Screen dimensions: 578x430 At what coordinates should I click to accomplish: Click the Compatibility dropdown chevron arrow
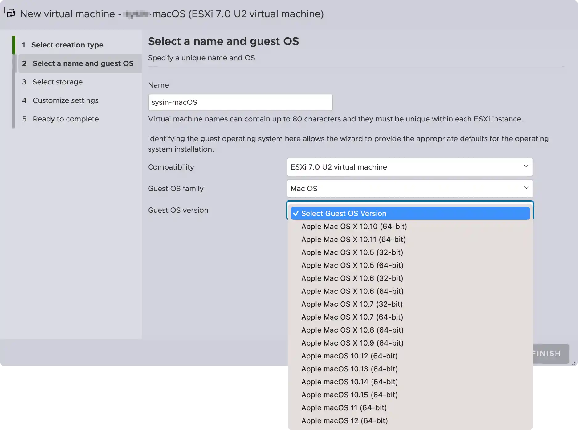coord(526,166)
